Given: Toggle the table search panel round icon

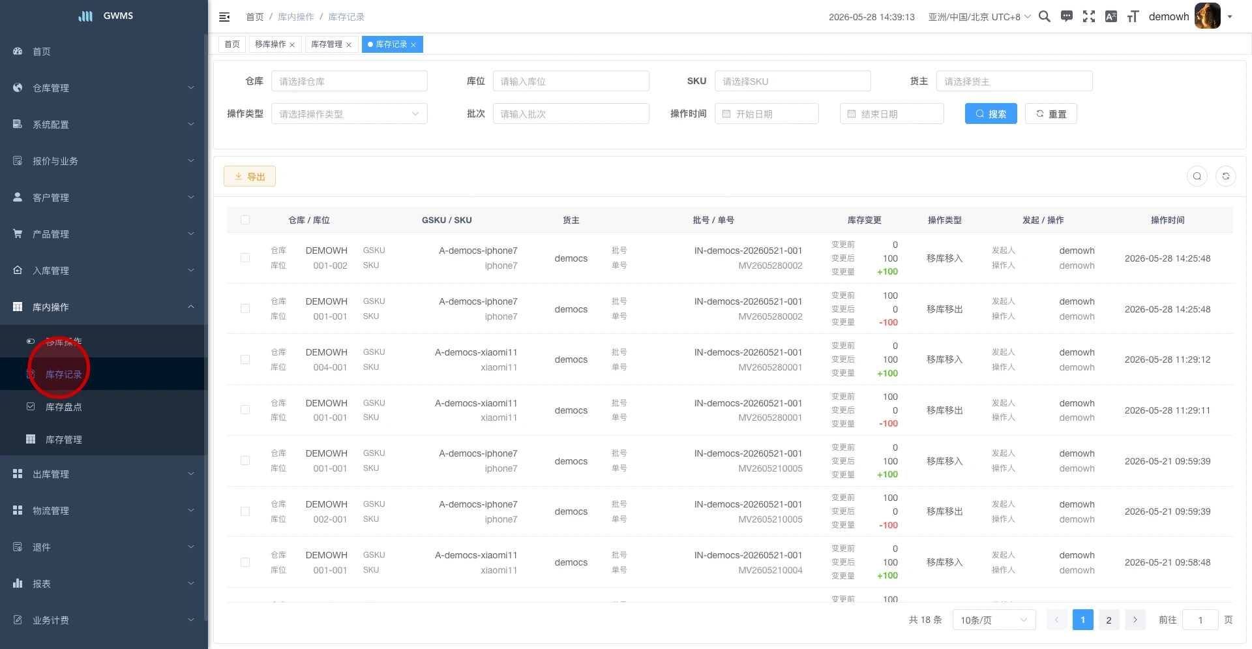Looking at the screenshot, I should click(1197, 176).
